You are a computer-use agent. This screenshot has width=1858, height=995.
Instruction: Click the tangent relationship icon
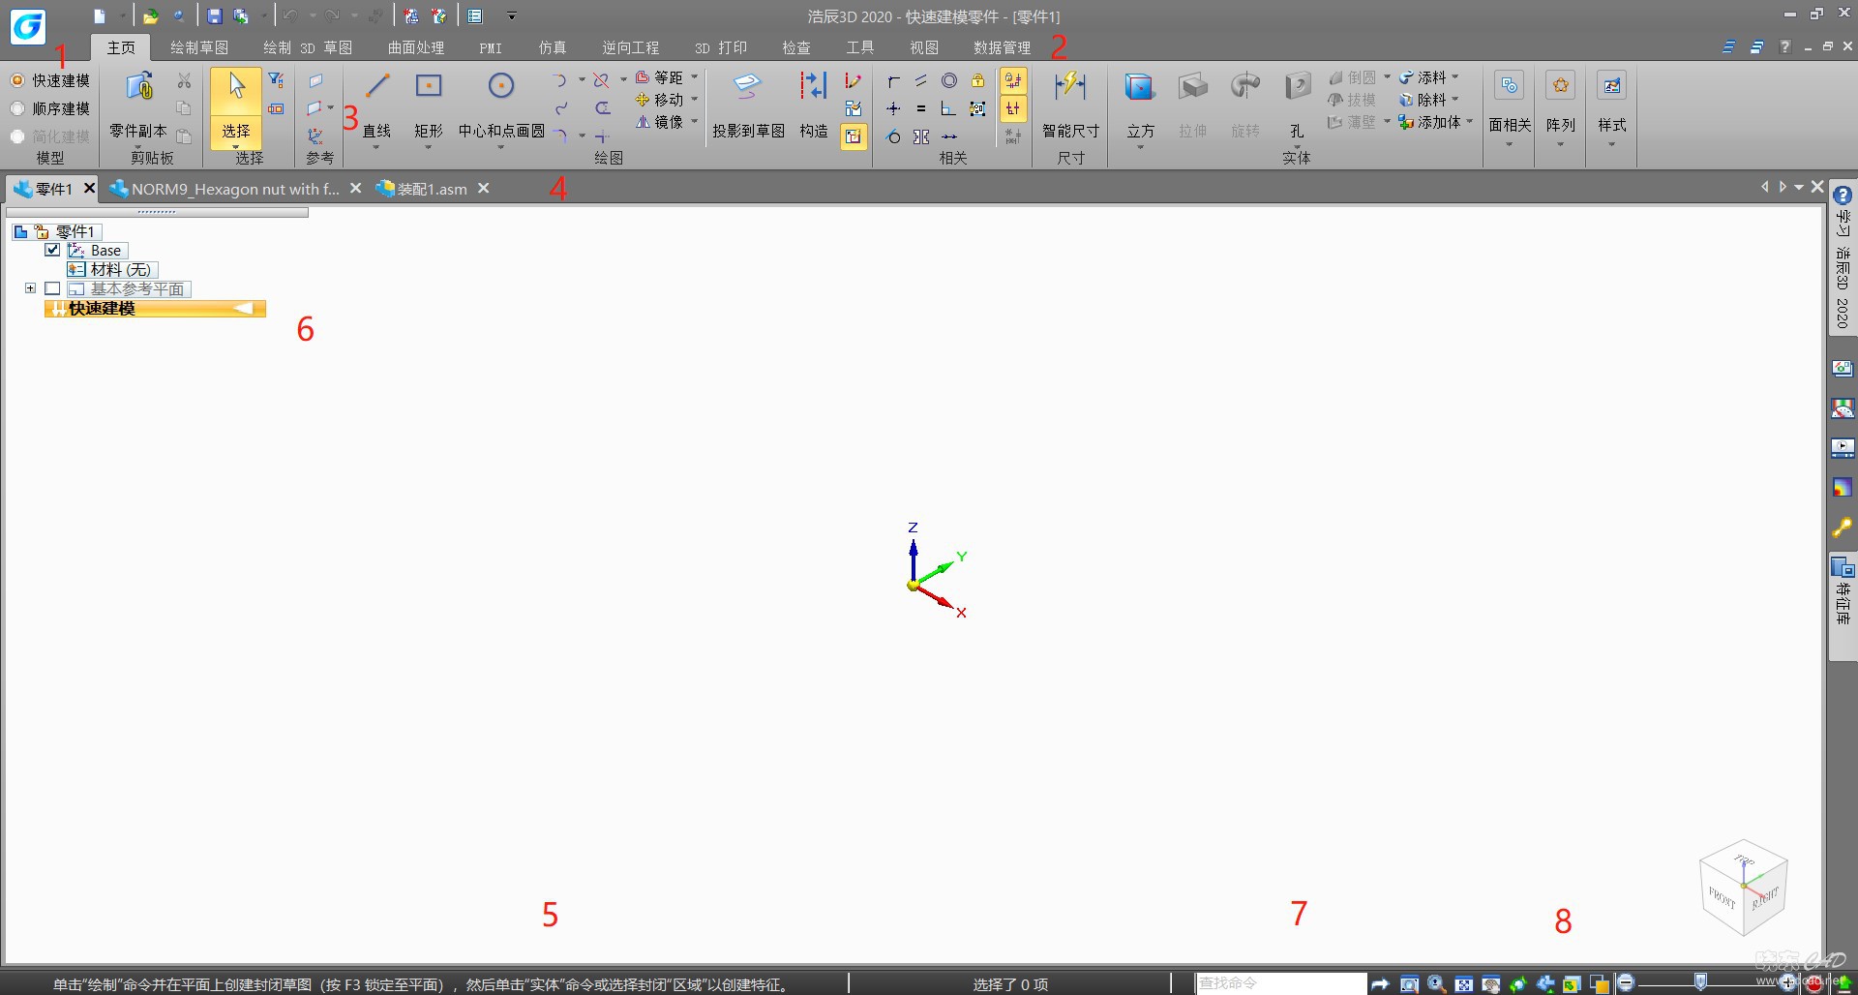click(x=893, y=136)
